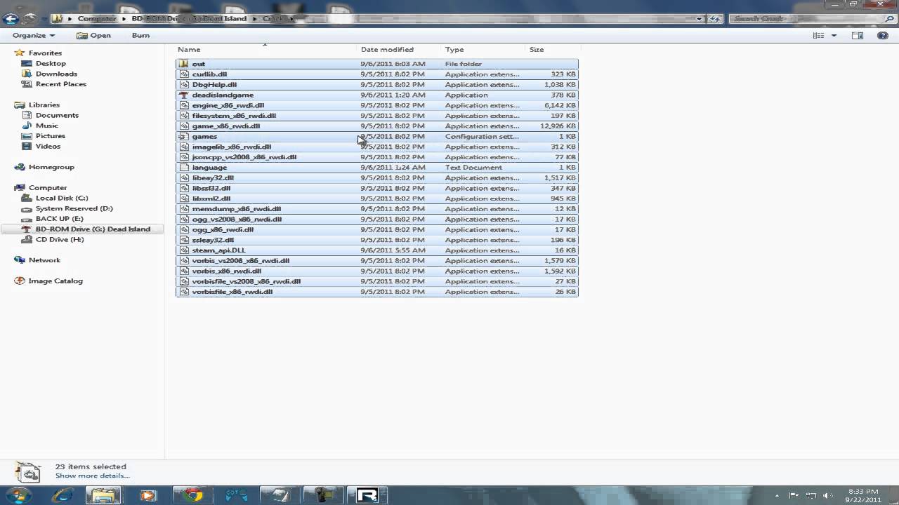The width and height of the screenshot is (899, 505).
Task: Select the libssl32.dll file name
Action: click(x=211, y=188)
